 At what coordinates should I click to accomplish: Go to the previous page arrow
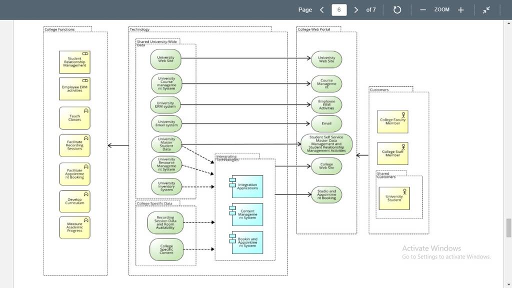coord(322,10)
